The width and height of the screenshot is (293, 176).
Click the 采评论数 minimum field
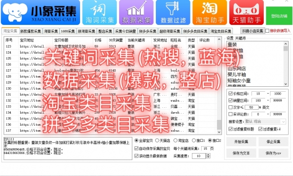point(259,114)
